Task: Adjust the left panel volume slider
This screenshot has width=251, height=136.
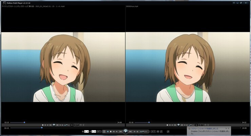Action: 67,125
